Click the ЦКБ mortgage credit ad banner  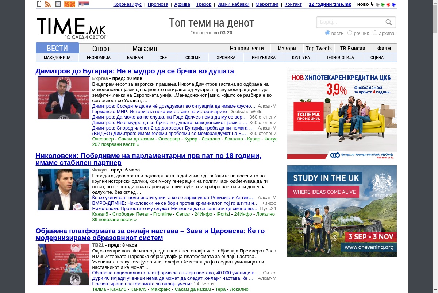click(x=342, y=113)
